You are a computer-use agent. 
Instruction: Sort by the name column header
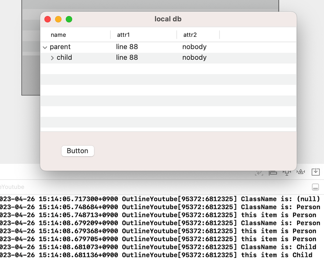[x=58, y=35]
